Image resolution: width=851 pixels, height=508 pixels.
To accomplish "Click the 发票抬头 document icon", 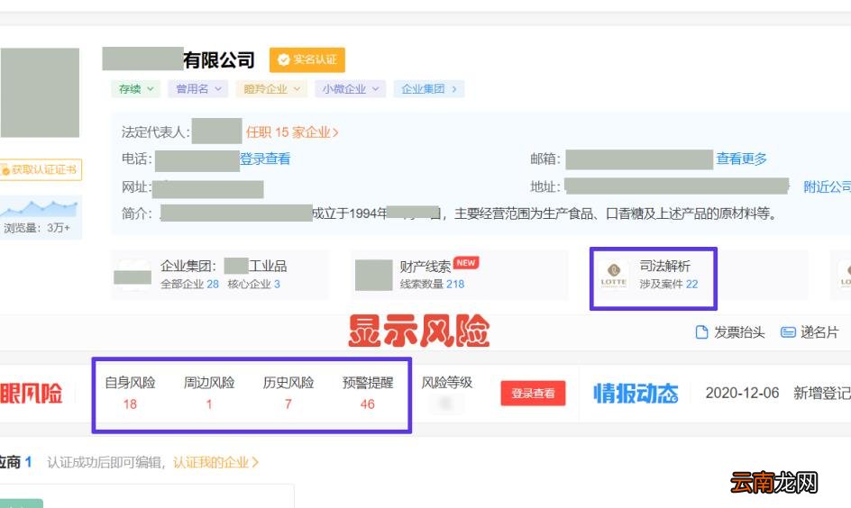I will click(701, 331).
